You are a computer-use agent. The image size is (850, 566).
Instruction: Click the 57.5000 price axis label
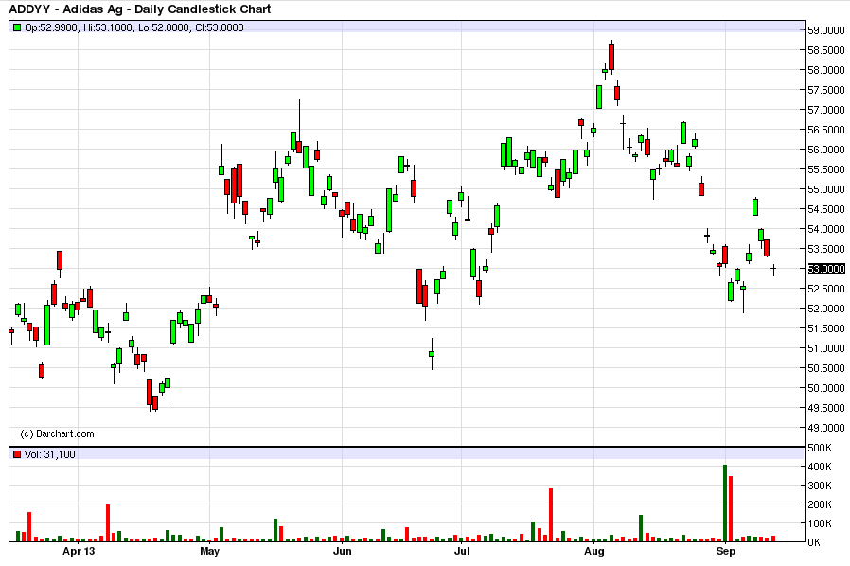[826, 90]
